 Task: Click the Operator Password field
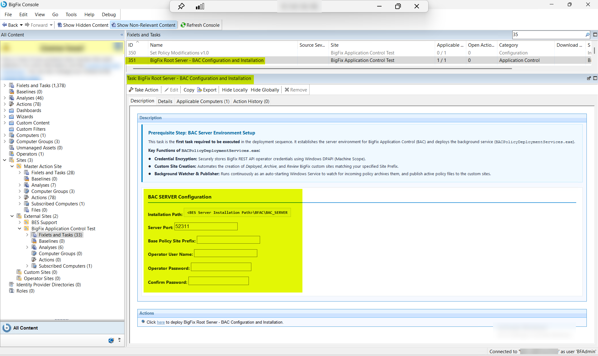[221, 267]
